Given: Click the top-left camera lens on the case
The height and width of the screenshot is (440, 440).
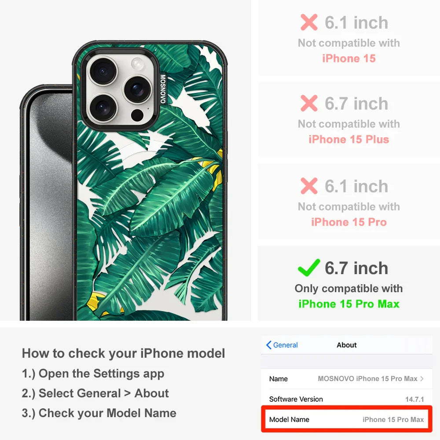Looking at the screenshot, I should (x=103, y=71).
